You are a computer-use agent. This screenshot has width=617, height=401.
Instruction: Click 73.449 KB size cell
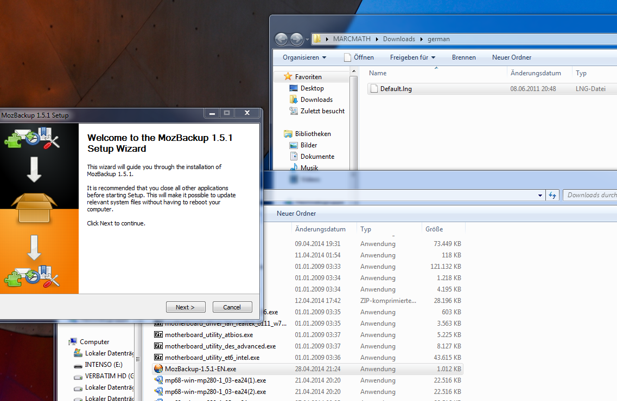447,243
